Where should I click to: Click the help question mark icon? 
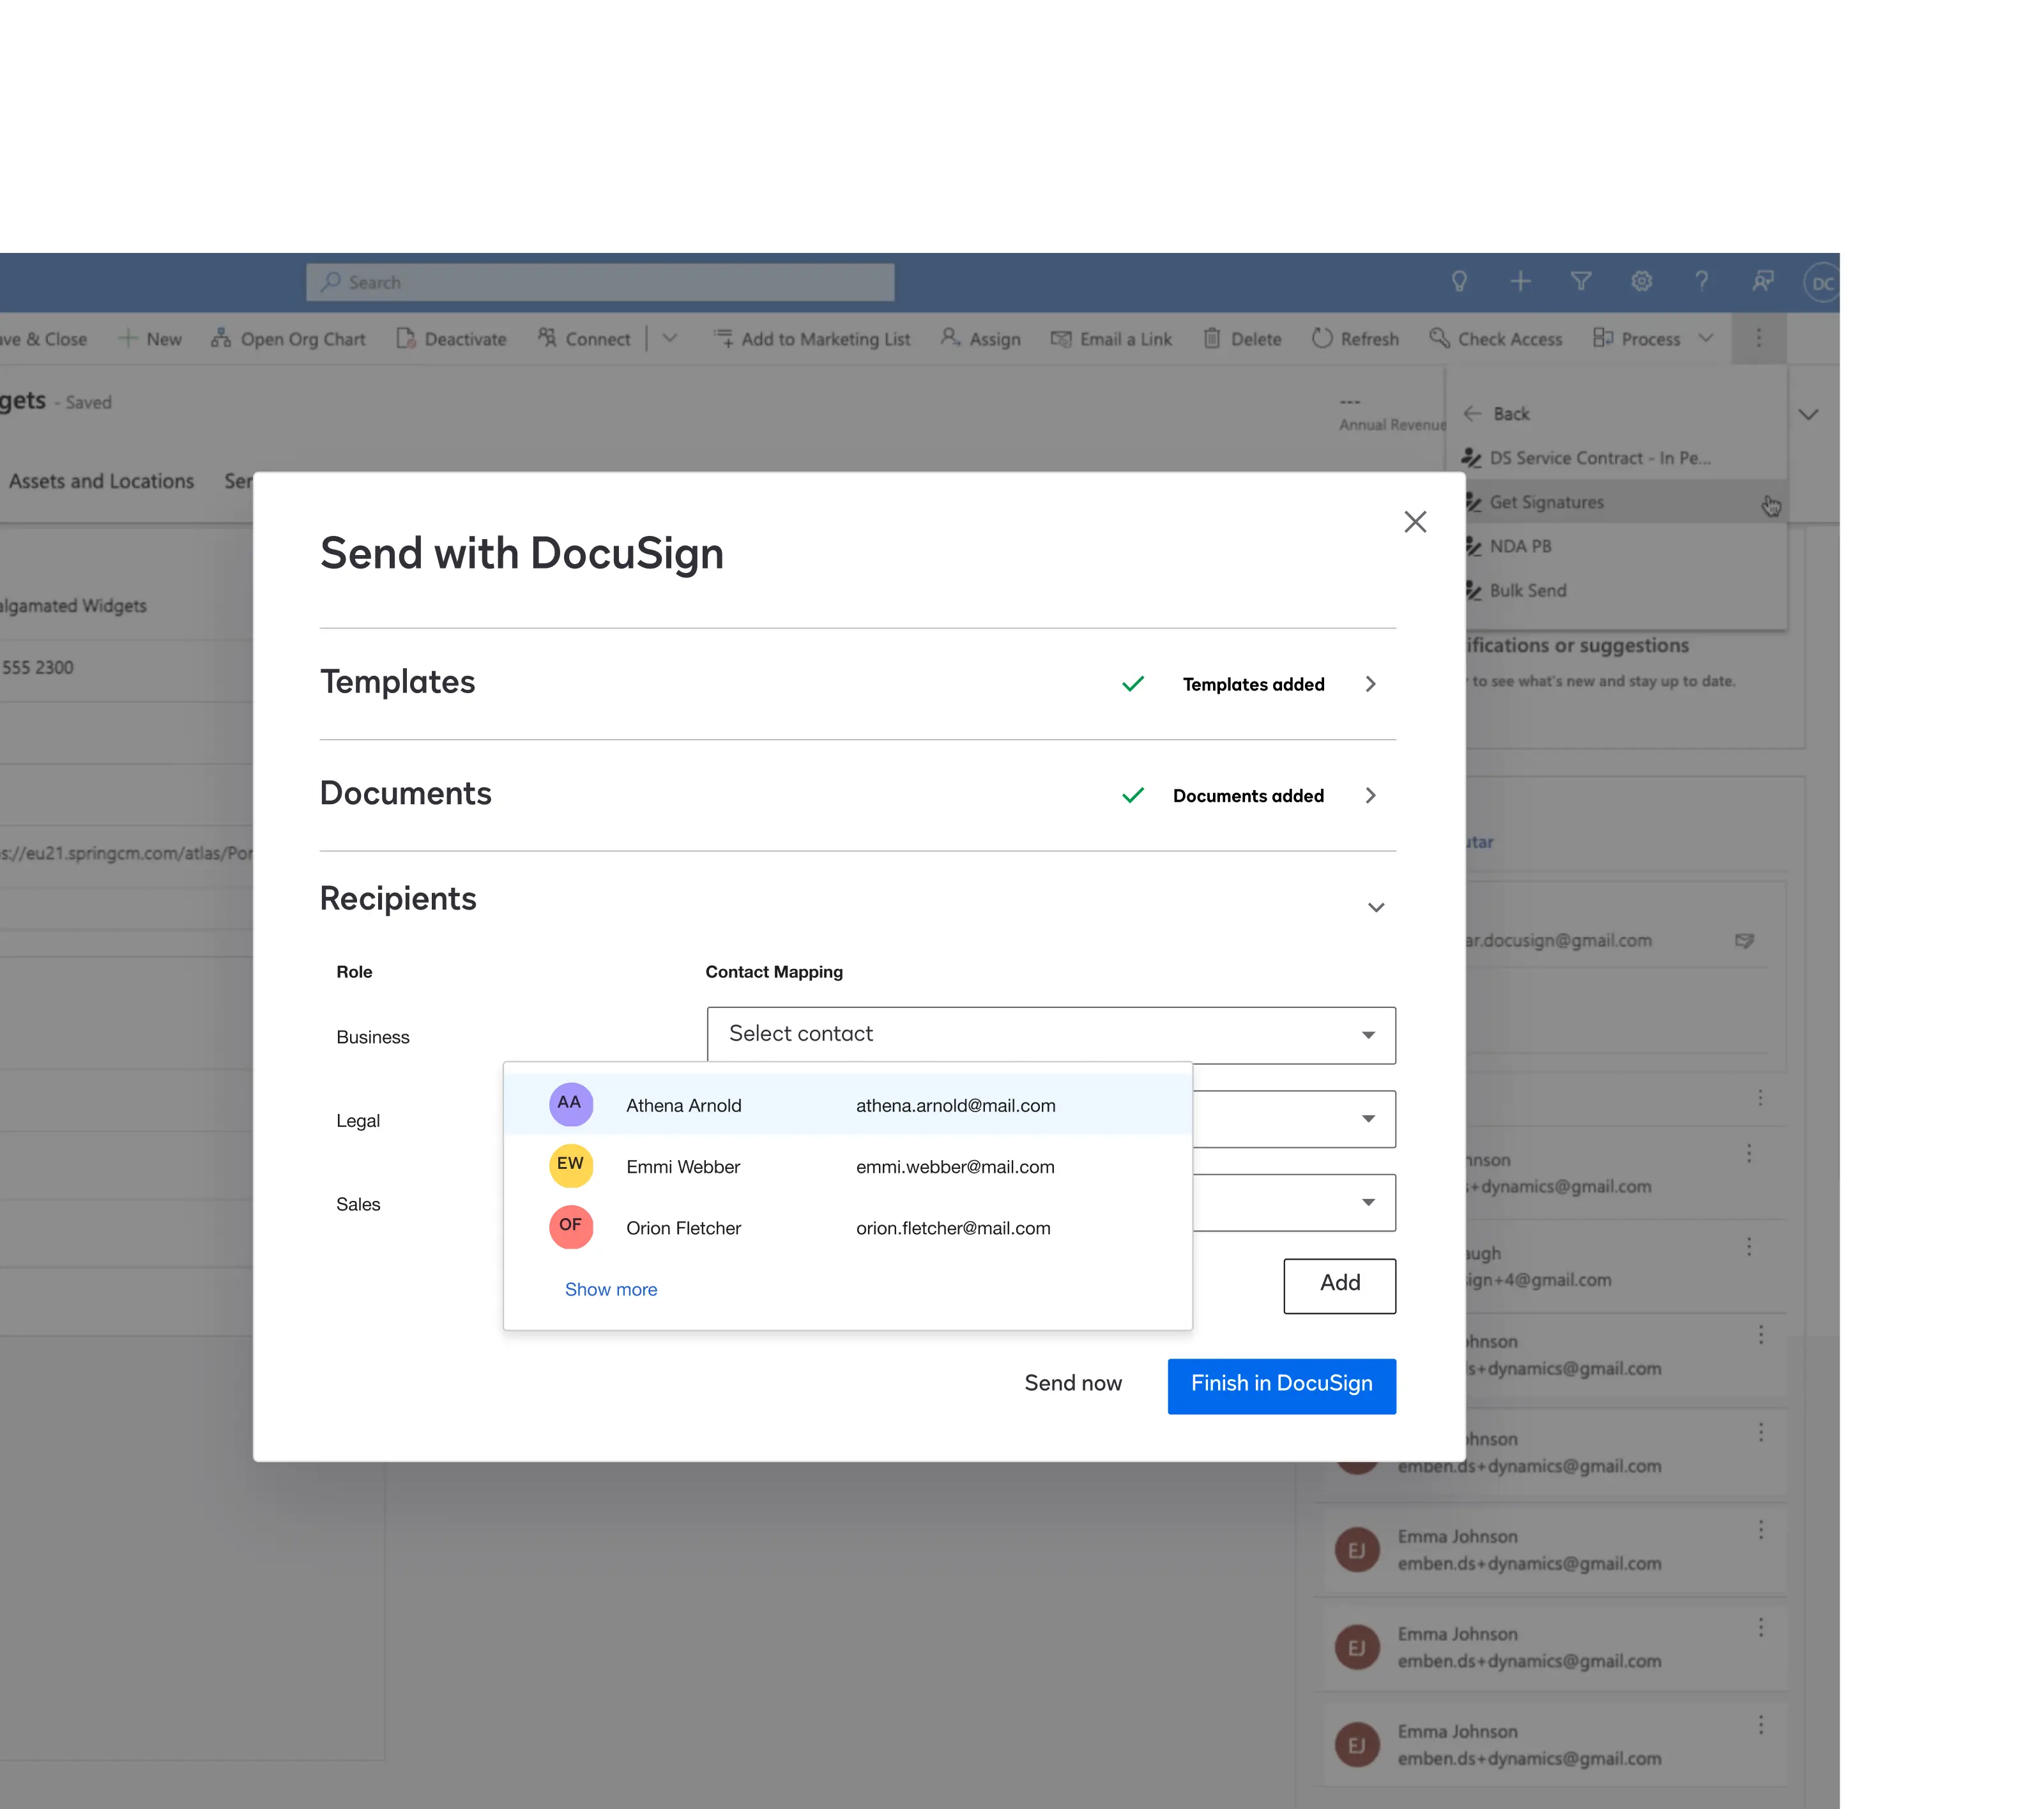tap(1701, 282)
